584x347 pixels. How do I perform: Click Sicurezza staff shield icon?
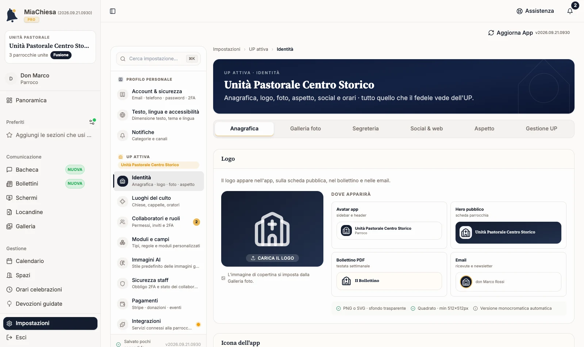pos(123,283)
